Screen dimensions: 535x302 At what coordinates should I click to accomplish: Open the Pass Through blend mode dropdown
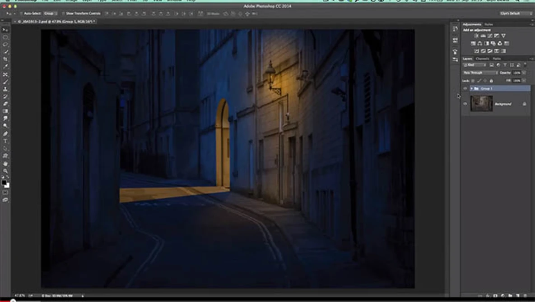(x=480, y=73)
